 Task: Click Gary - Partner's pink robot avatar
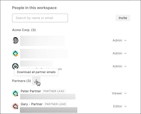tap(15, 106)
